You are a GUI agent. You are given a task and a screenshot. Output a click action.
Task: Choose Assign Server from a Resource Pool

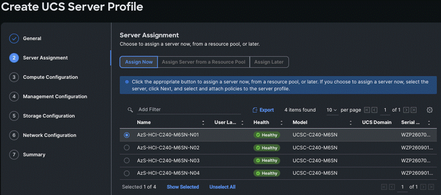[x=203, y=62]
